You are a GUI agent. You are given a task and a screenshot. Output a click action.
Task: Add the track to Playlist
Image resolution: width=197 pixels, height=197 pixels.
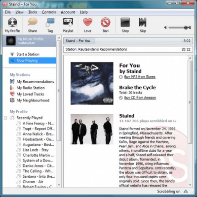pyautogui.click(x=68, y=25)
